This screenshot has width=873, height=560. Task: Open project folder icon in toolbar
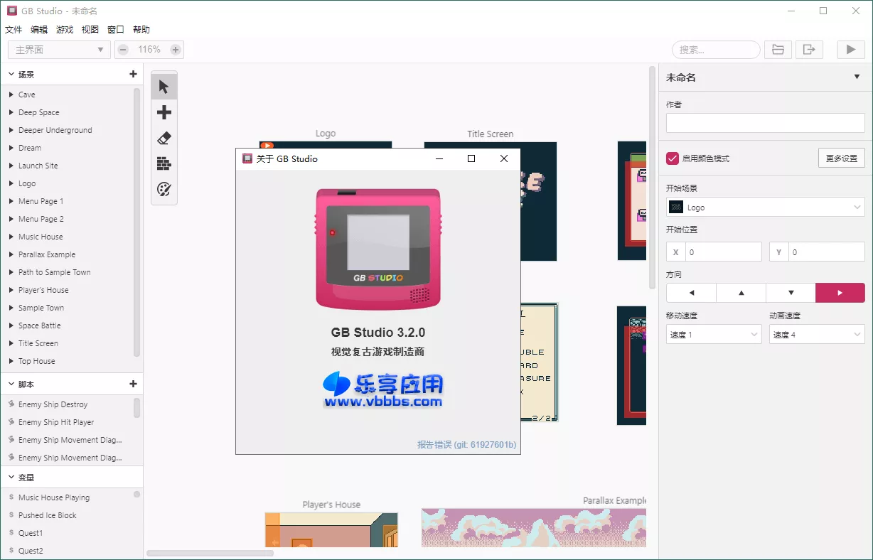point(778,50)
